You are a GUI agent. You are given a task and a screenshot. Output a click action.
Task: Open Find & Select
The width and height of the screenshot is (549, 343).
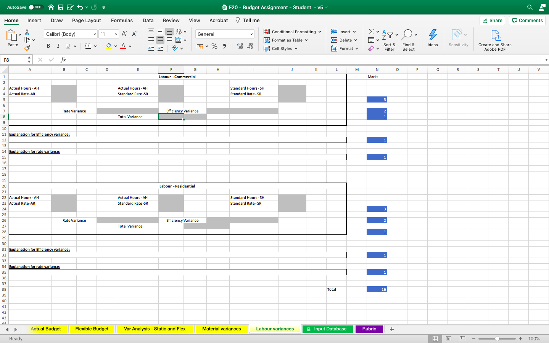click(x=409, y=40)
